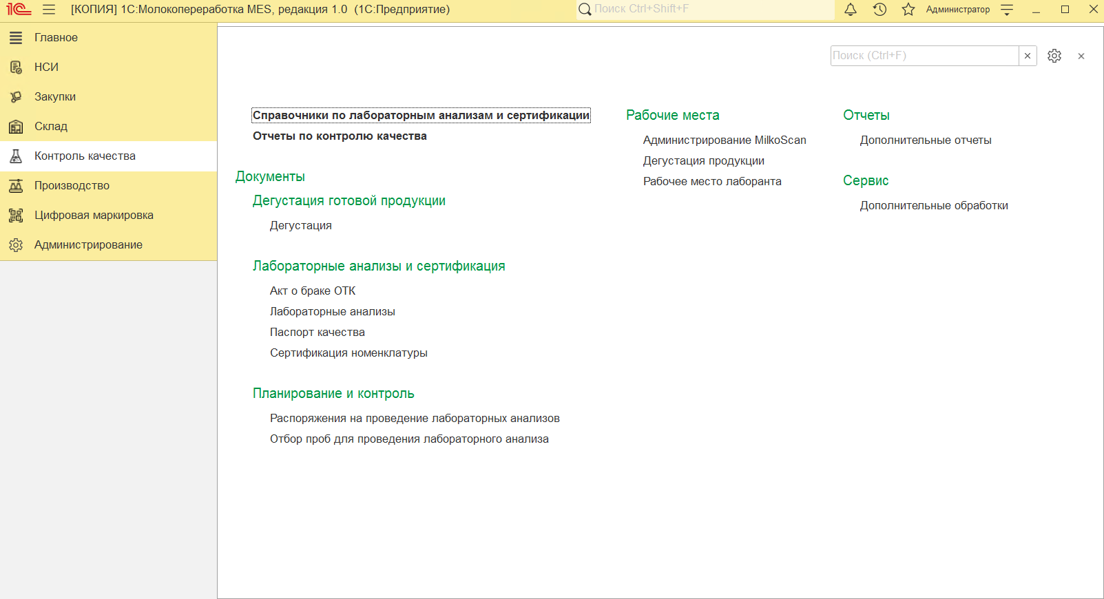This screenshot has height=599, width=1104.
Task: Expand the service options dropdown next to Администратор
Action: 1007,10
